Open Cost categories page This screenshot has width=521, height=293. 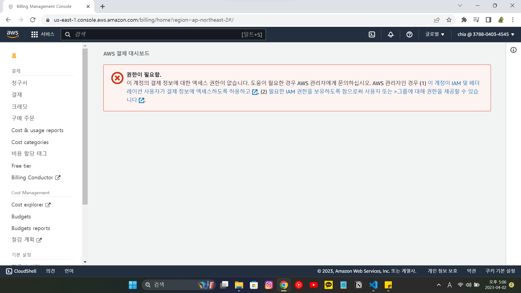(x=30, y=142)
